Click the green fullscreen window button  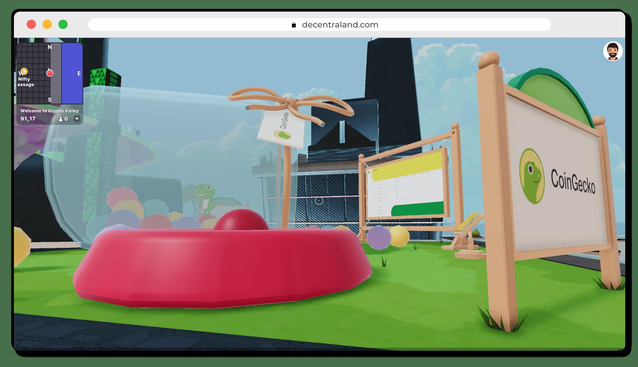point(63,25)
